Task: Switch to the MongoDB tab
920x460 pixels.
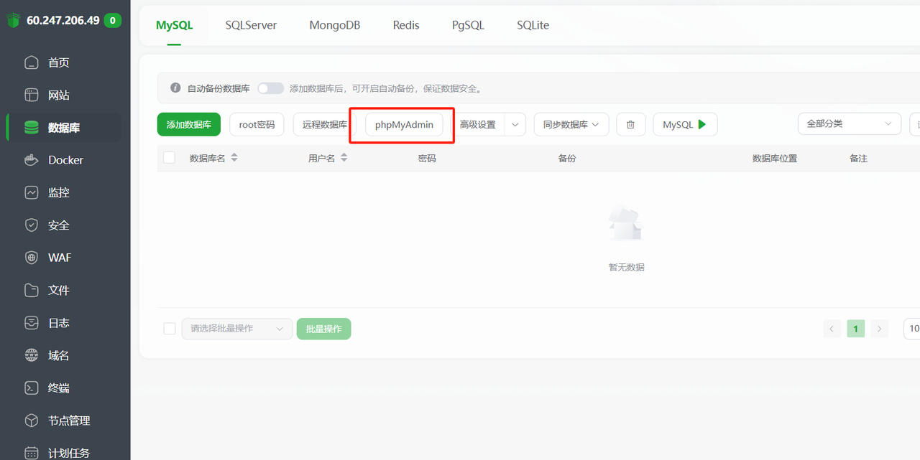Action: pos(334,25)
